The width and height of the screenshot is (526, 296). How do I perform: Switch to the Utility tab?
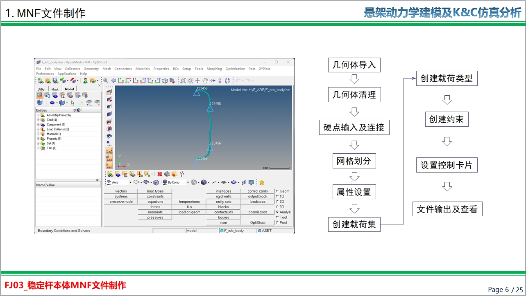[x=41, y=89]
